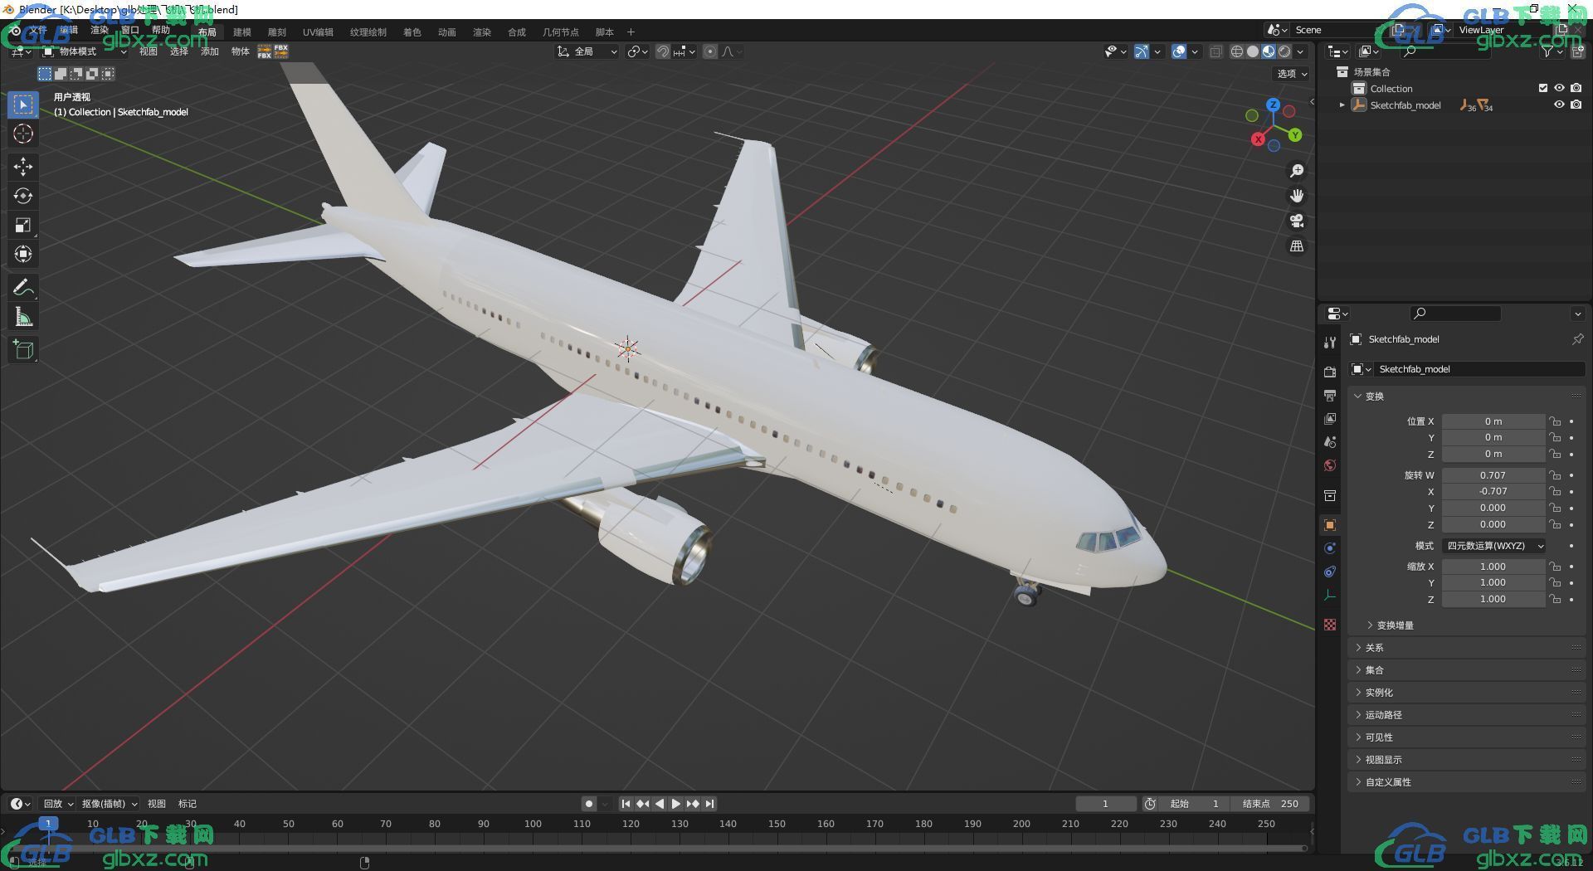Image resolution: width=1593 pixels, height=871 pixels.
Task: Open the 全局 transform orientation dropdown
Action: (x=587, y=51)
